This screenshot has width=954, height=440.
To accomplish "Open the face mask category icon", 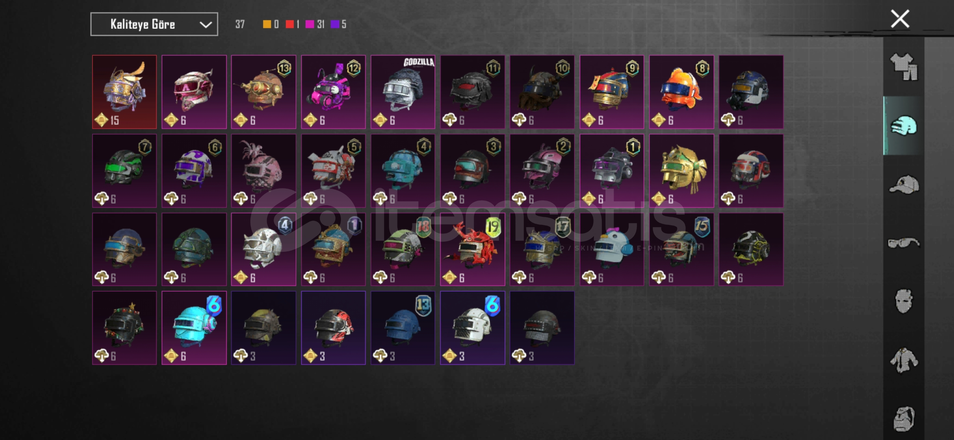I will click(x=904, y=301).
